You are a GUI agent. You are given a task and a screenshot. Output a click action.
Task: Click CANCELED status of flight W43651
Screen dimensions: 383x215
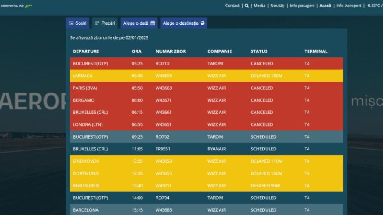click(262, 124)
